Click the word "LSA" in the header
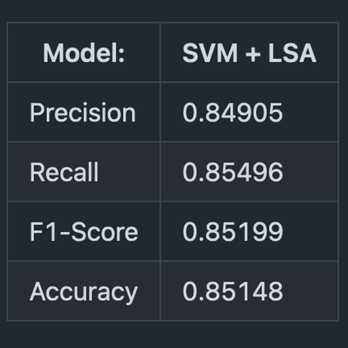The image size is (348, 348). coord(292,53)
